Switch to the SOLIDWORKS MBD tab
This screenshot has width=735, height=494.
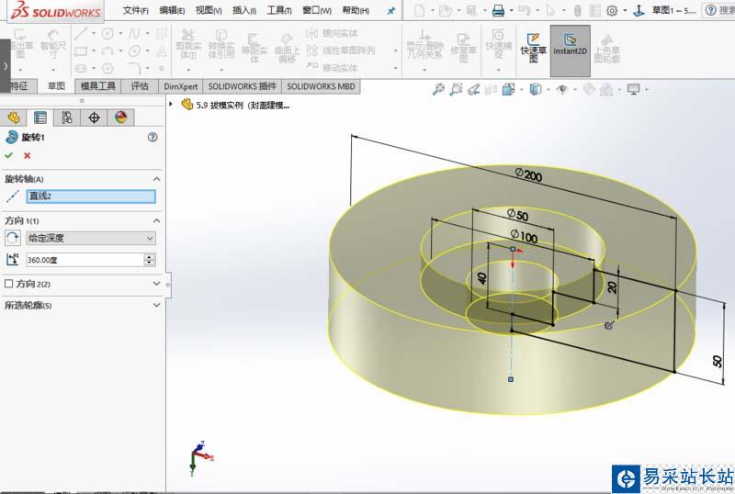(321, 86)
